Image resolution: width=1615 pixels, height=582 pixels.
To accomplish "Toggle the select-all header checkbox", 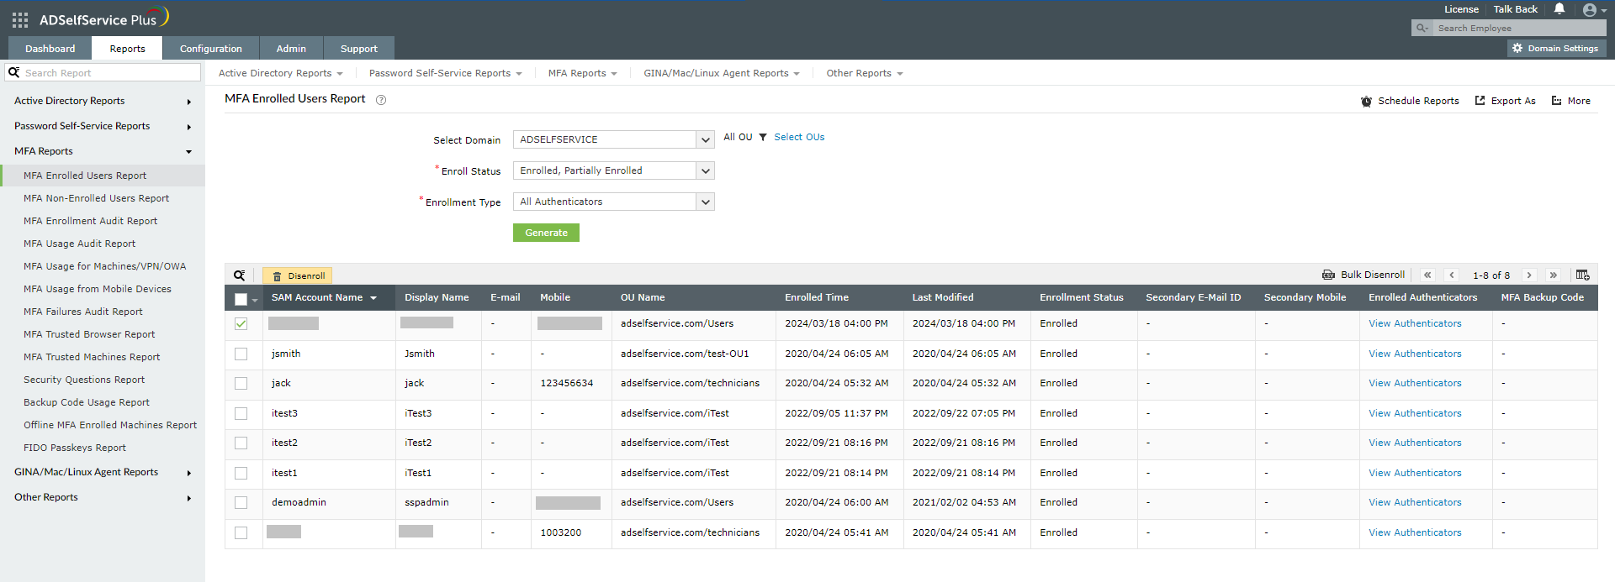I will 241,299.
